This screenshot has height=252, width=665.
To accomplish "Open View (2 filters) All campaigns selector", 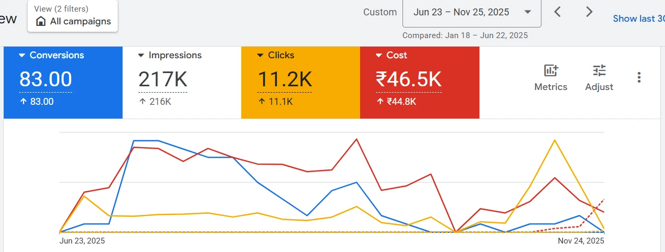I will [73, 16].
